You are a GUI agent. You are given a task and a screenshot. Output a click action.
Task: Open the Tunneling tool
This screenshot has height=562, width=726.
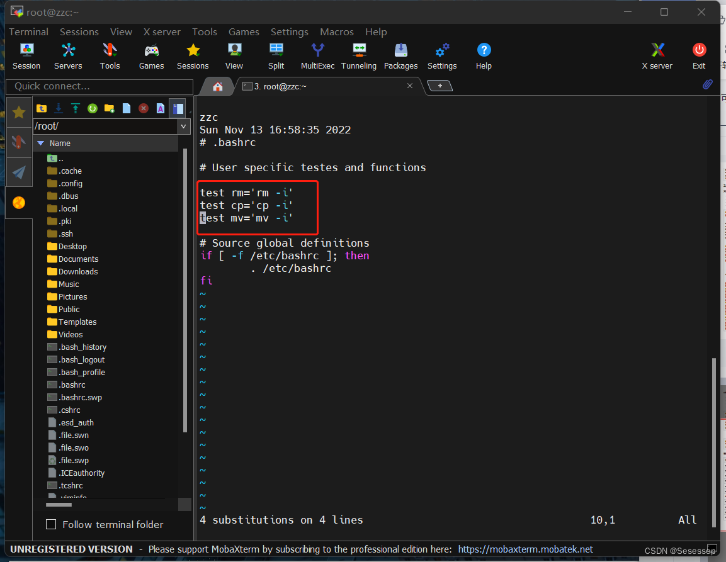click(x=359, y=56)
